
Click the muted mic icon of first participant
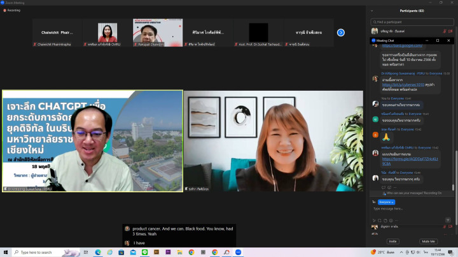click(x=445, y=31)
